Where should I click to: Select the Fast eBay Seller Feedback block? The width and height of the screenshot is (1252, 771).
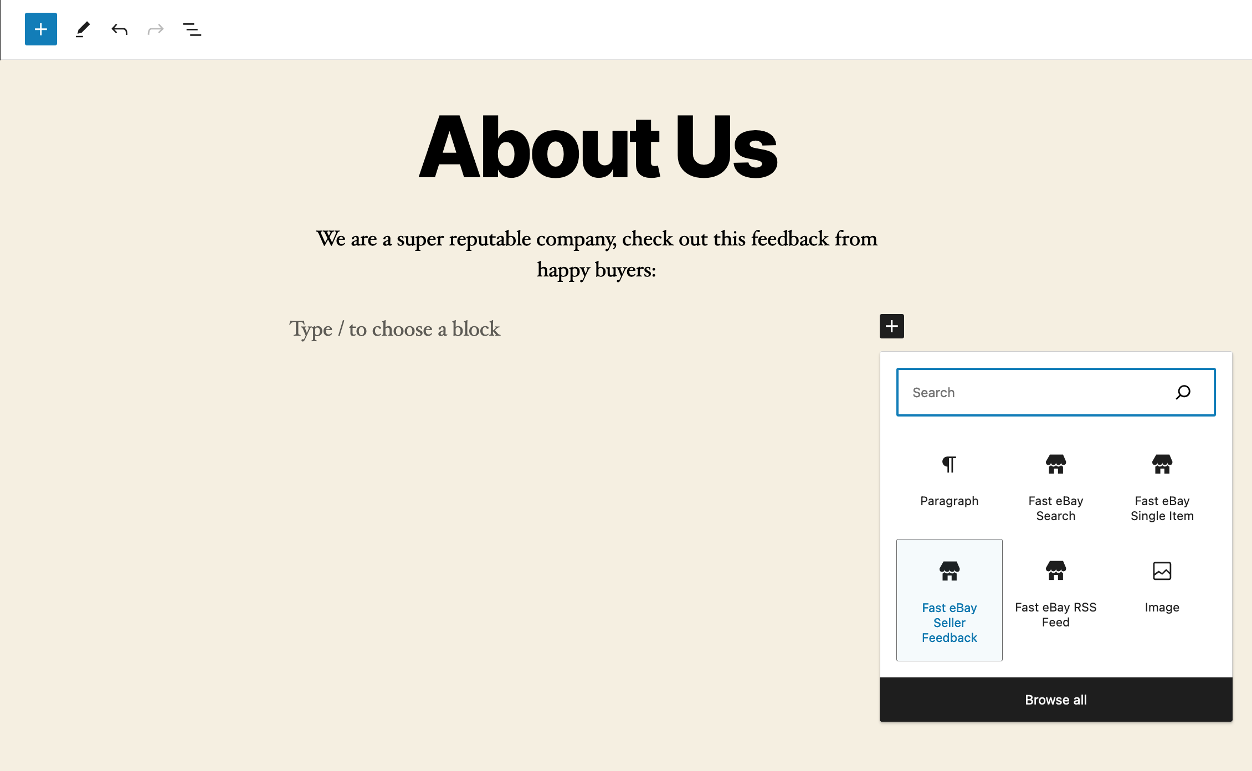tap(949, 599)
